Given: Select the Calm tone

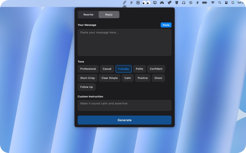Looking at the screenshot, I should coord(128,78).
